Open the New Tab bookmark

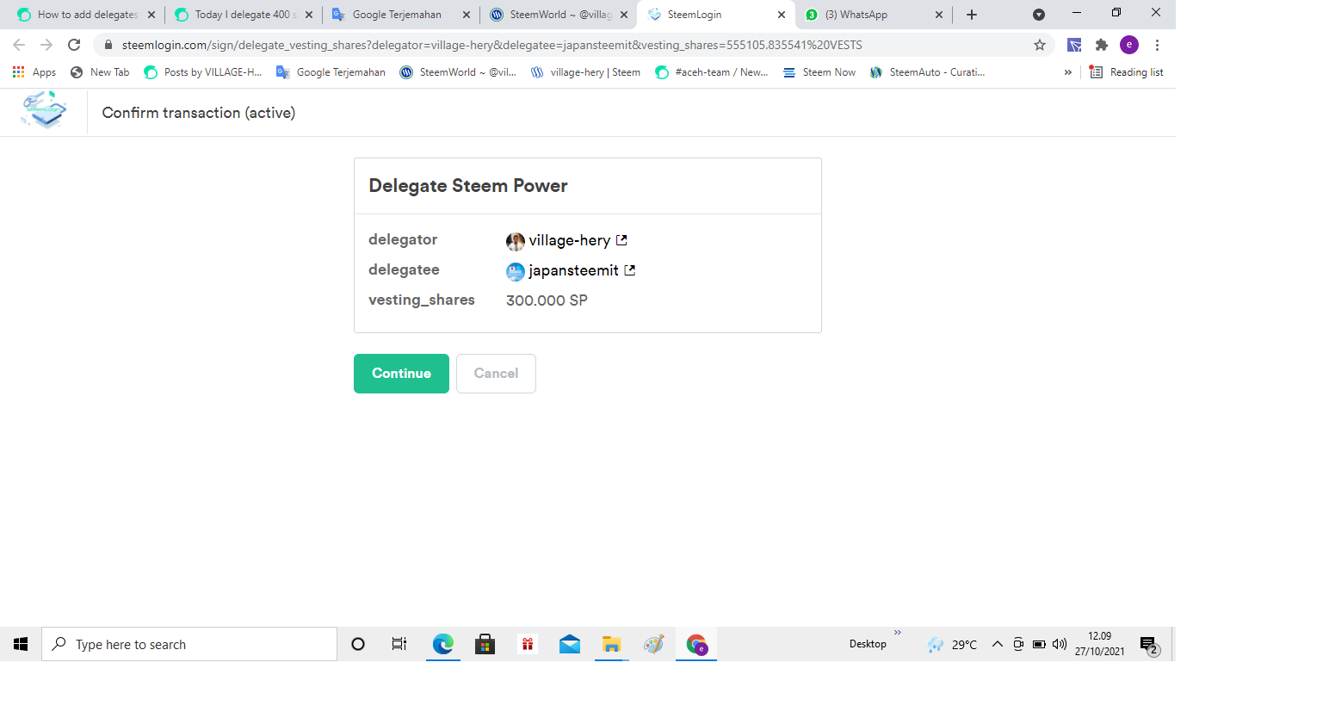(x=100, y=72)
